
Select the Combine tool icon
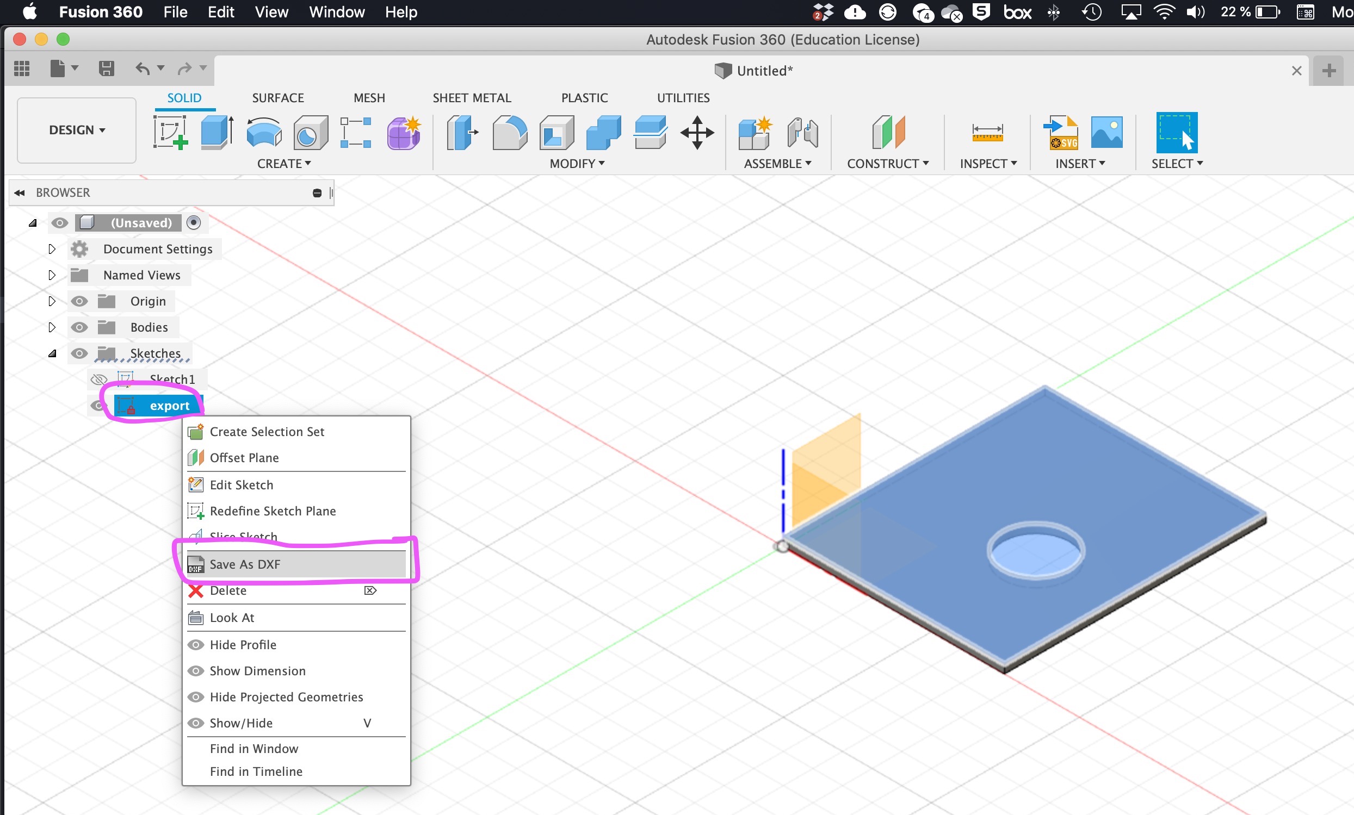tap(603, 132)
